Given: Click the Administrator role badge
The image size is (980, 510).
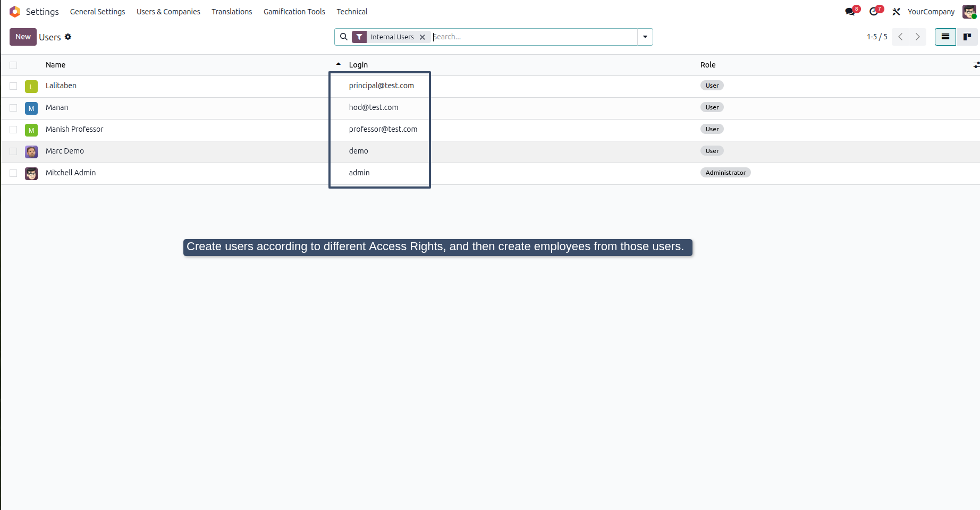Looking at the screenshot, I should 725,173.
